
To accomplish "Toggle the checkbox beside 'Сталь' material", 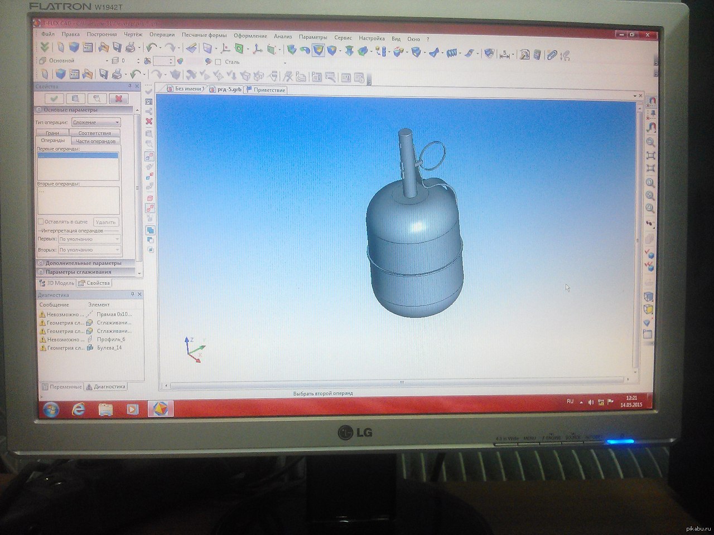I will click(218, 62).
